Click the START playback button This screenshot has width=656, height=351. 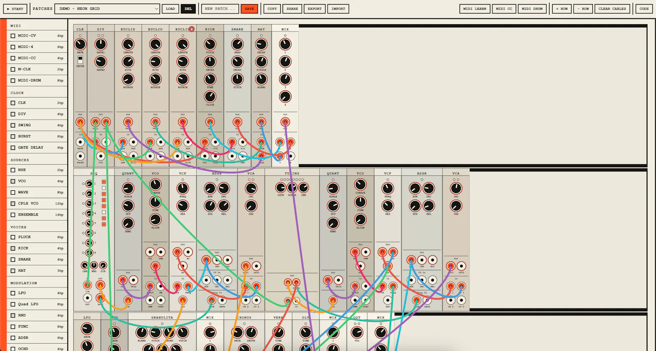click(x=15, y=9)
